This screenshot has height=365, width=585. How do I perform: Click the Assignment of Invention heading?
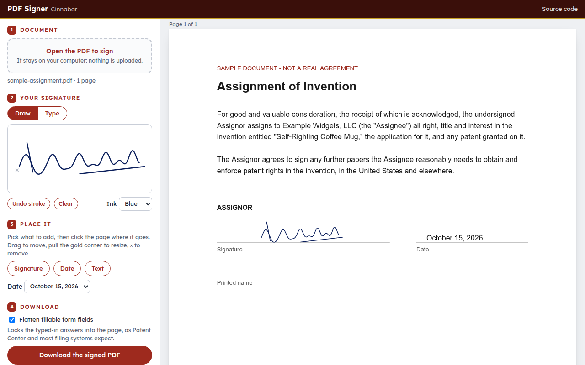pos(287,86)
